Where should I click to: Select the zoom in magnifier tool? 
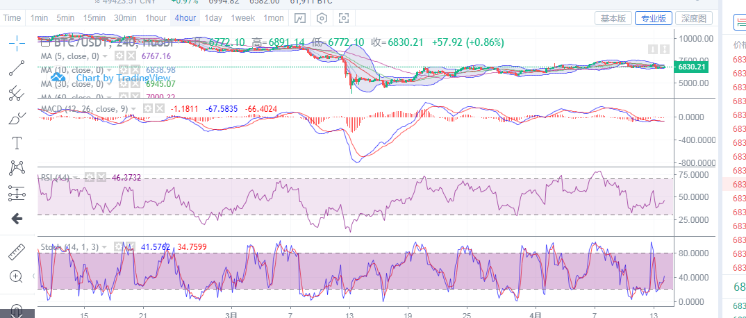click(x=17, y=276)
